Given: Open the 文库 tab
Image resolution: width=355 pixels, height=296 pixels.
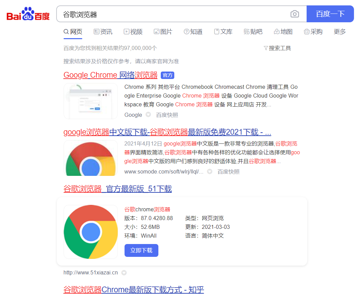Looking at the screenshot, I should tap(223, 32).
